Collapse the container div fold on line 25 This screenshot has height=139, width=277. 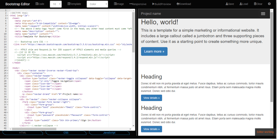click(8, 73)
